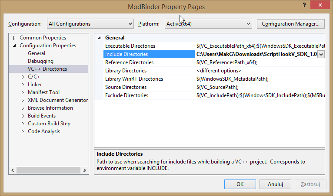Collapse the General section in property grid
Image resolution: width=333 pixels, height=196 pixels.
click(x=100, y=38)
